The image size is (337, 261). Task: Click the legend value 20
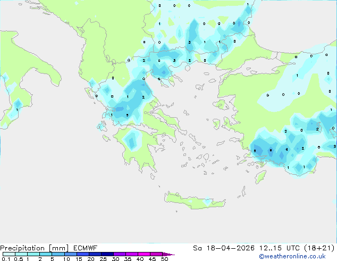[91, 259]
